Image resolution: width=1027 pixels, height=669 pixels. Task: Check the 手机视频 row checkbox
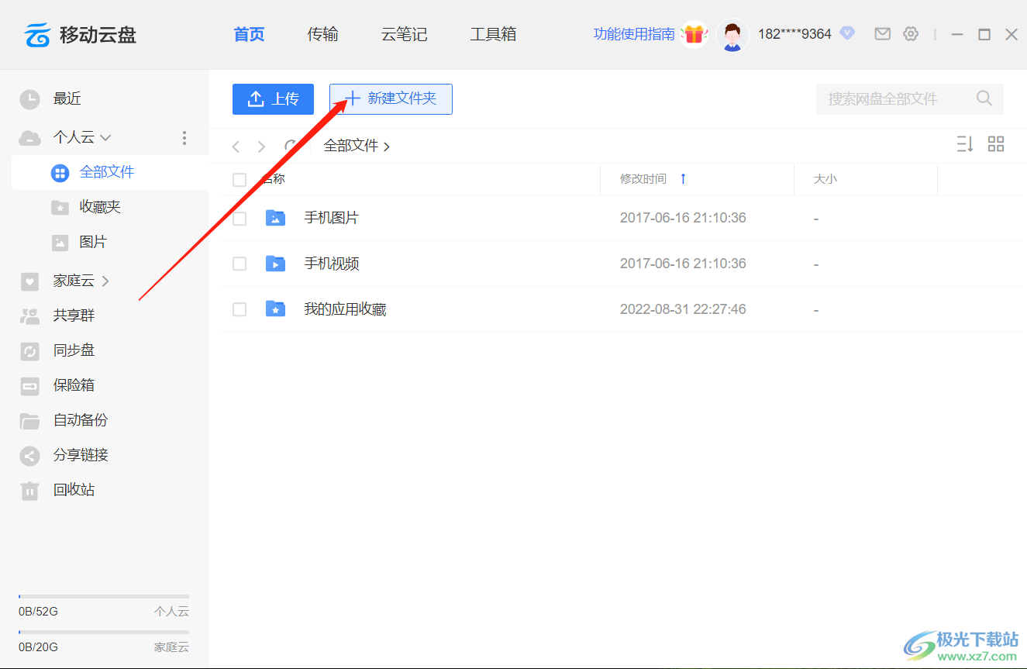point(240,264)
